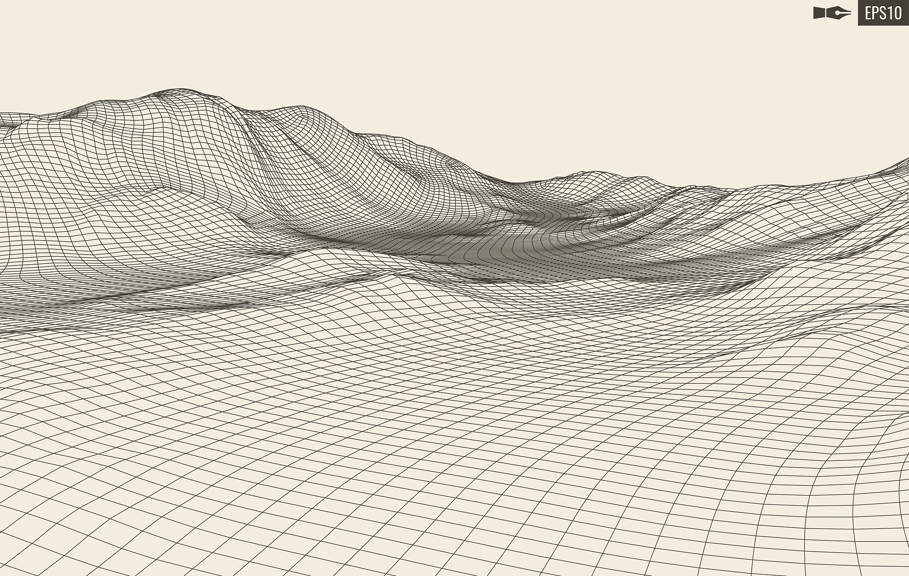
Task: Click the digits 10 in EPS10 label
Action: (x=894, y=13)
